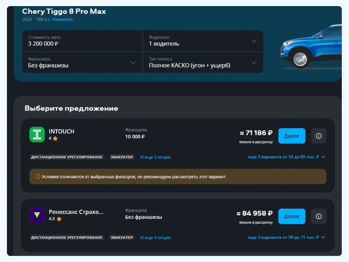Click Ренессанс Дистанционное урегулирование tag
This screenshot has height=262, width=349.
coord(67,237)
